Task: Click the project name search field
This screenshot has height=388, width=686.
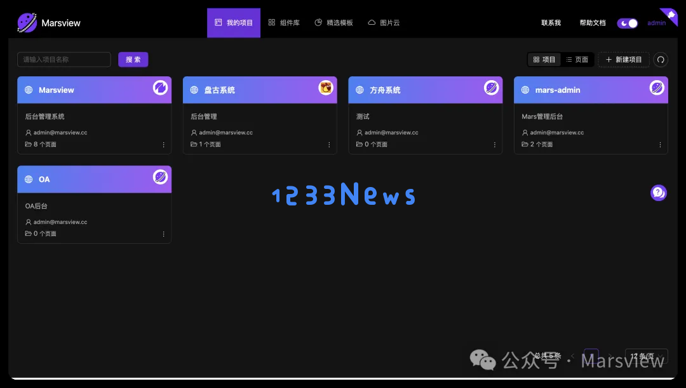Action: [x=64, y=60]
